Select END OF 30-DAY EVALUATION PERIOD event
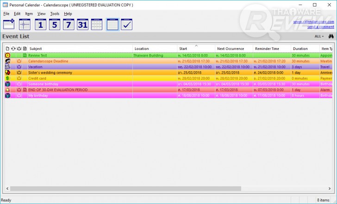 [x=168, y=90]
